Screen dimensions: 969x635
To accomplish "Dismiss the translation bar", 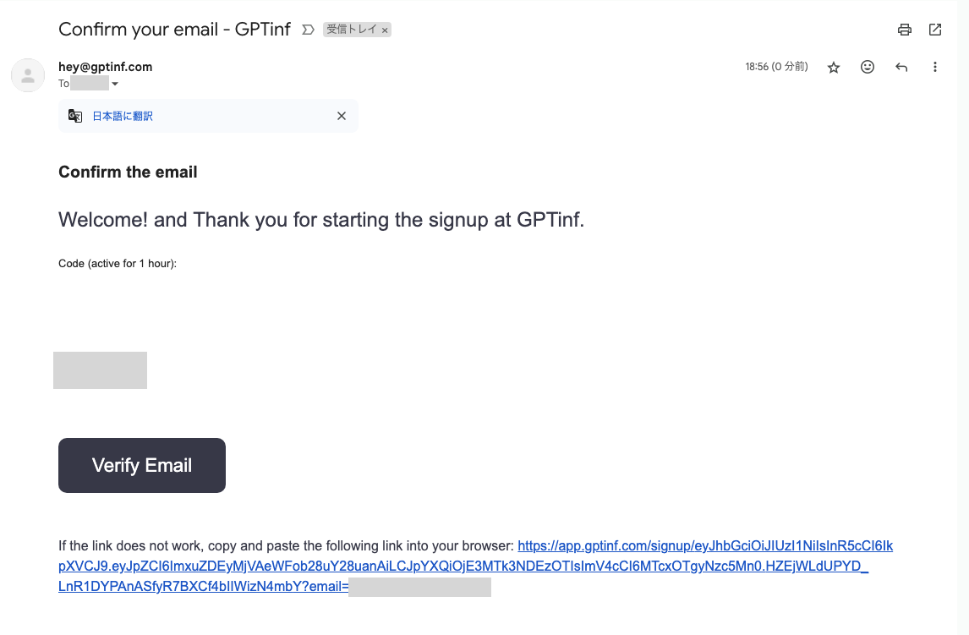I will point(342,116).
